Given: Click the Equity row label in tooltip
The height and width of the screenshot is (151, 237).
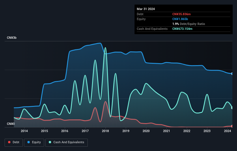Looking at the screenshot, I should pos(141,19).
